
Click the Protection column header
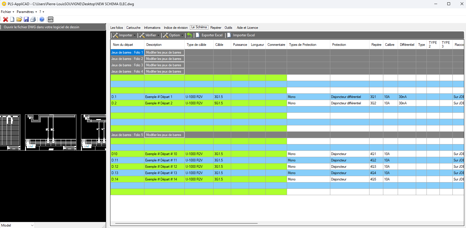pos(350,45)
